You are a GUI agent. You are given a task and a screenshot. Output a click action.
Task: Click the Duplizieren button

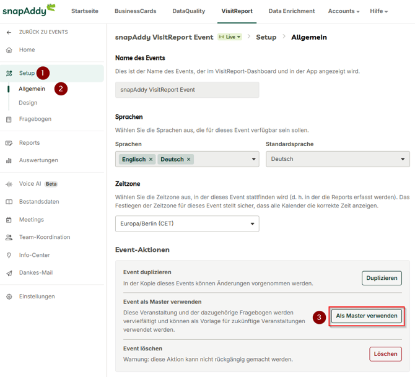coord(382,278)
